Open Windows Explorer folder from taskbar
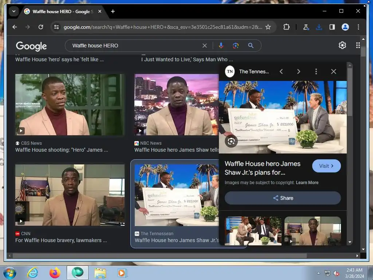The width and height of the screenshot is (373, 280). pos(100,273)
